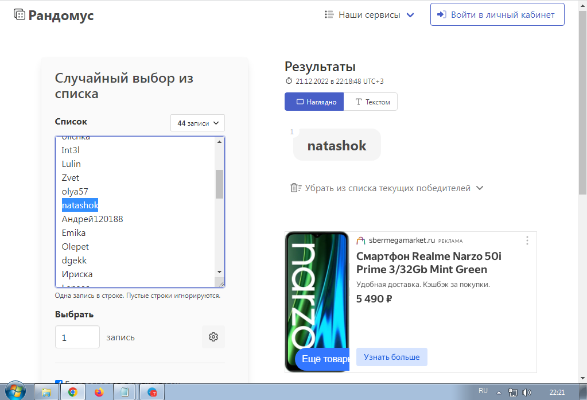Screen dimensions: 587x400
Task: Click the Emika entry in list
Action: pos(74,233)
